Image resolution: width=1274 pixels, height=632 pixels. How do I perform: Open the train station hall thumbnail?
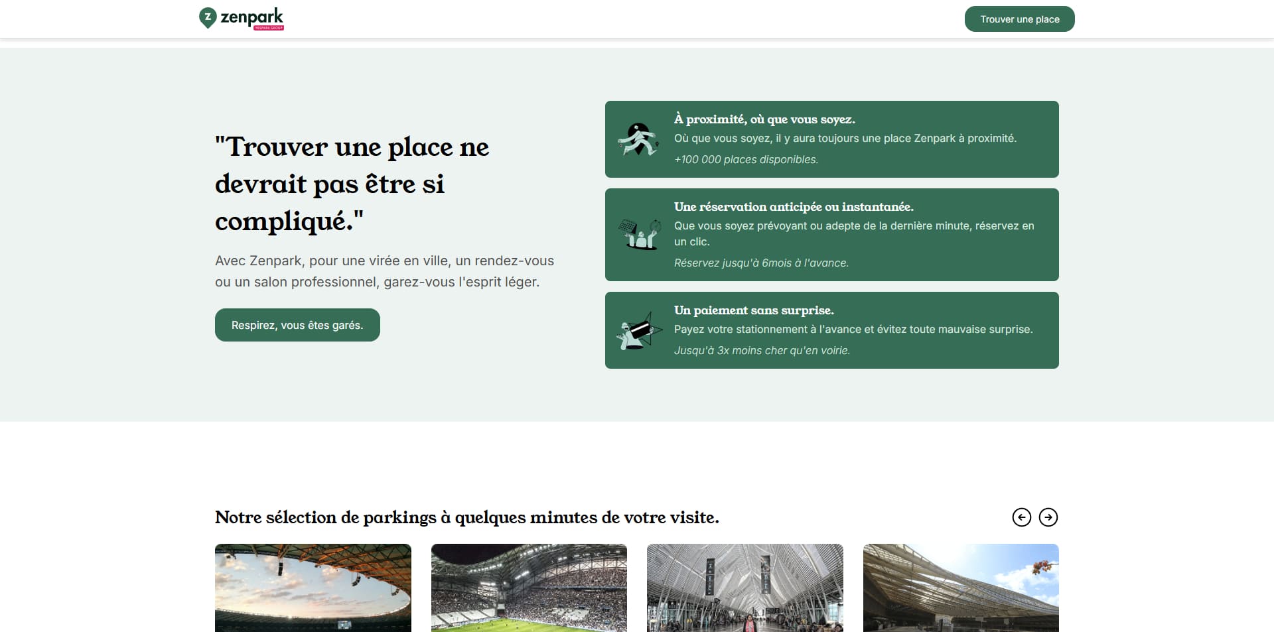745,588
